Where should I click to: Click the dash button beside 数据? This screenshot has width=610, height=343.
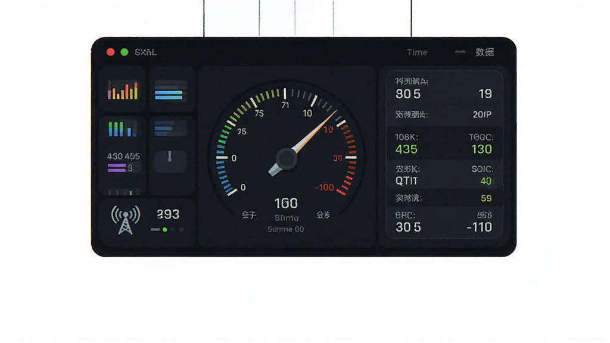(x=460, y=52)
